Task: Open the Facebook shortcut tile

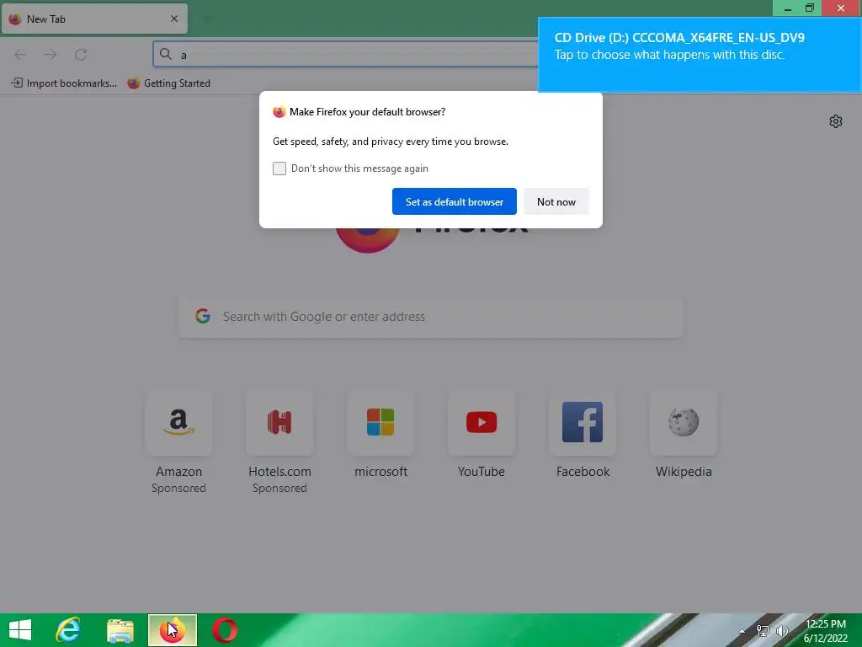Action: [x=583, y=423]
